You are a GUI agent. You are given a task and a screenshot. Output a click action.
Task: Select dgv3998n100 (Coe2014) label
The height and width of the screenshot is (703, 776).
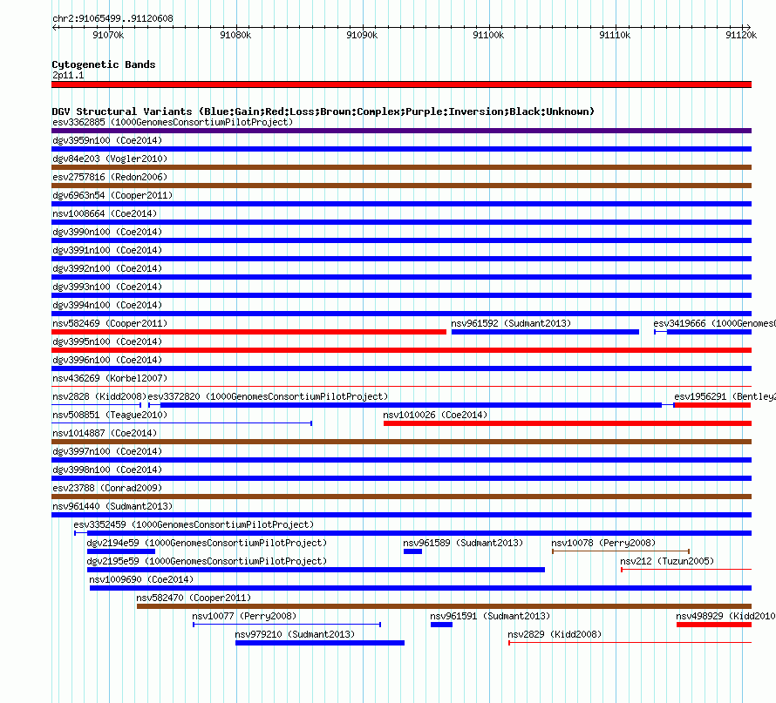coord(107,470)
